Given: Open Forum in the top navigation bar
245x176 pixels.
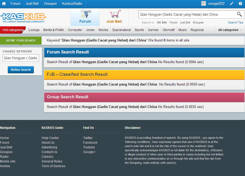Looking at the screenshot, I should 15,3.
